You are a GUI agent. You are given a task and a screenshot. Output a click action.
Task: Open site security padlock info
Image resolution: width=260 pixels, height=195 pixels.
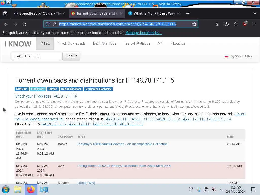point(55,24)
